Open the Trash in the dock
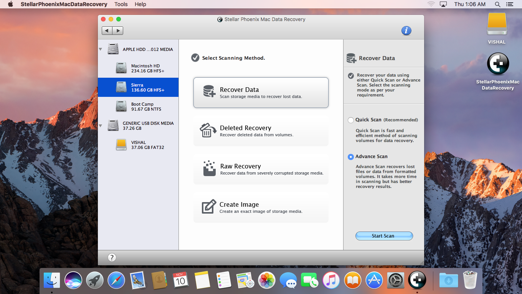Screen dimensions: 522x294 tap(470, 280)
